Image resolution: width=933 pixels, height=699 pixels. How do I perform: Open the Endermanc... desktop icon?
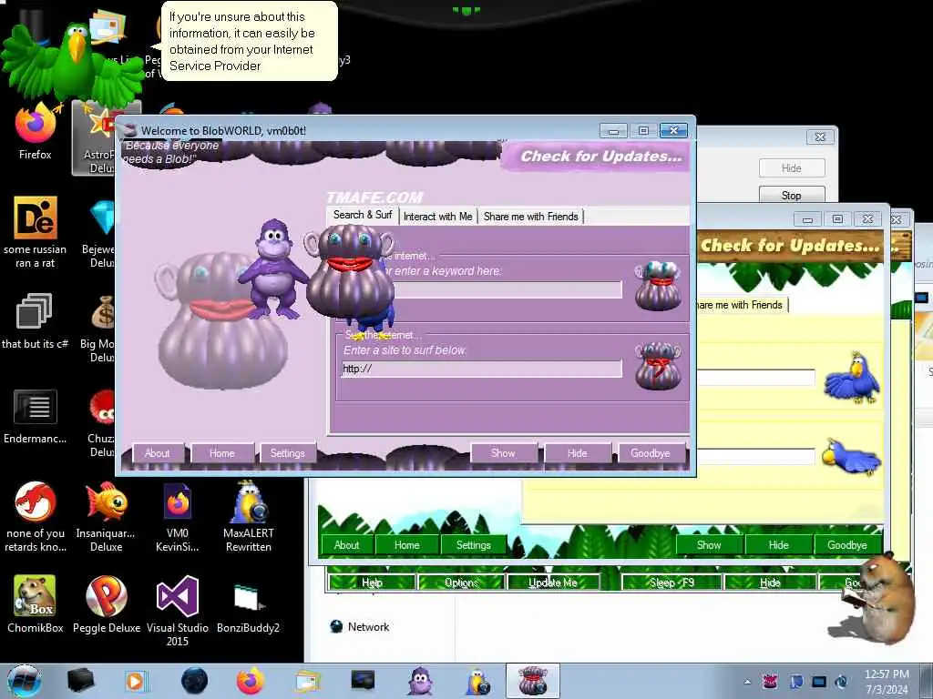pyautogui.click(x=36, y=416)
